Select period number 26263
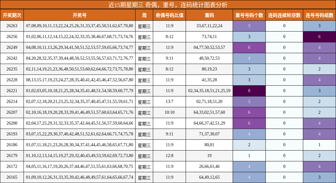 12,26
